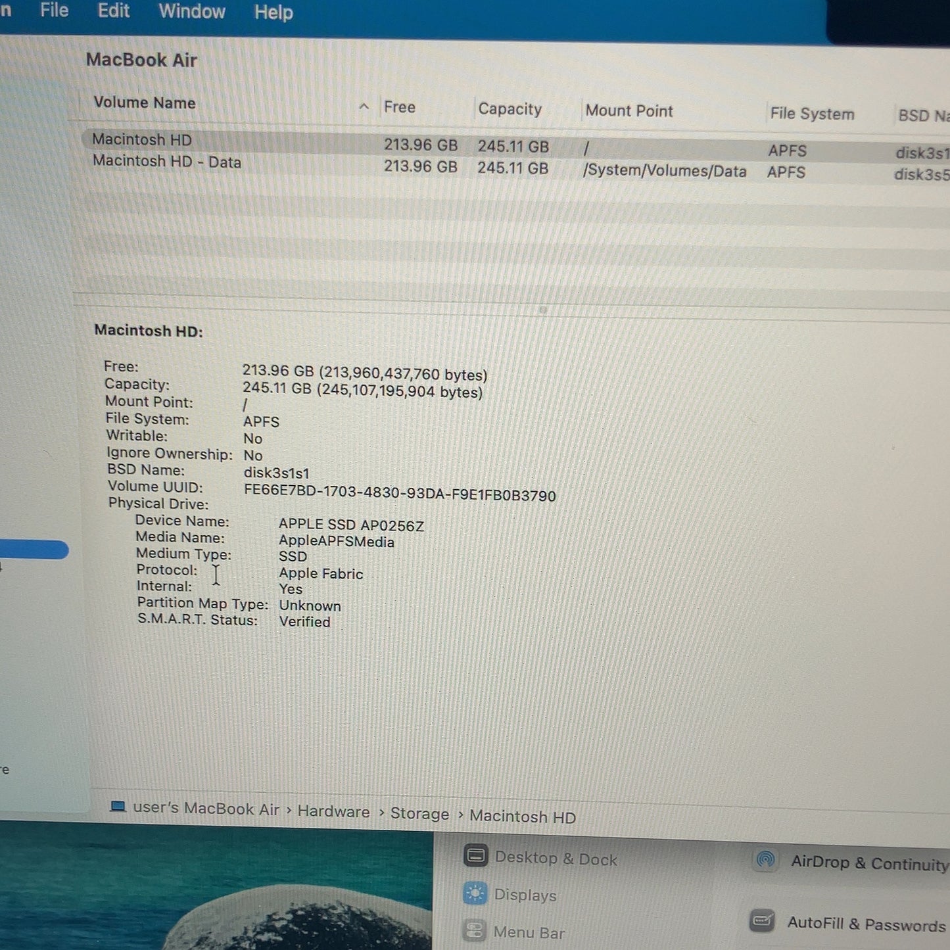Open the Window menu
This screenshot has height=950, width=950.
tap(192, 12)
